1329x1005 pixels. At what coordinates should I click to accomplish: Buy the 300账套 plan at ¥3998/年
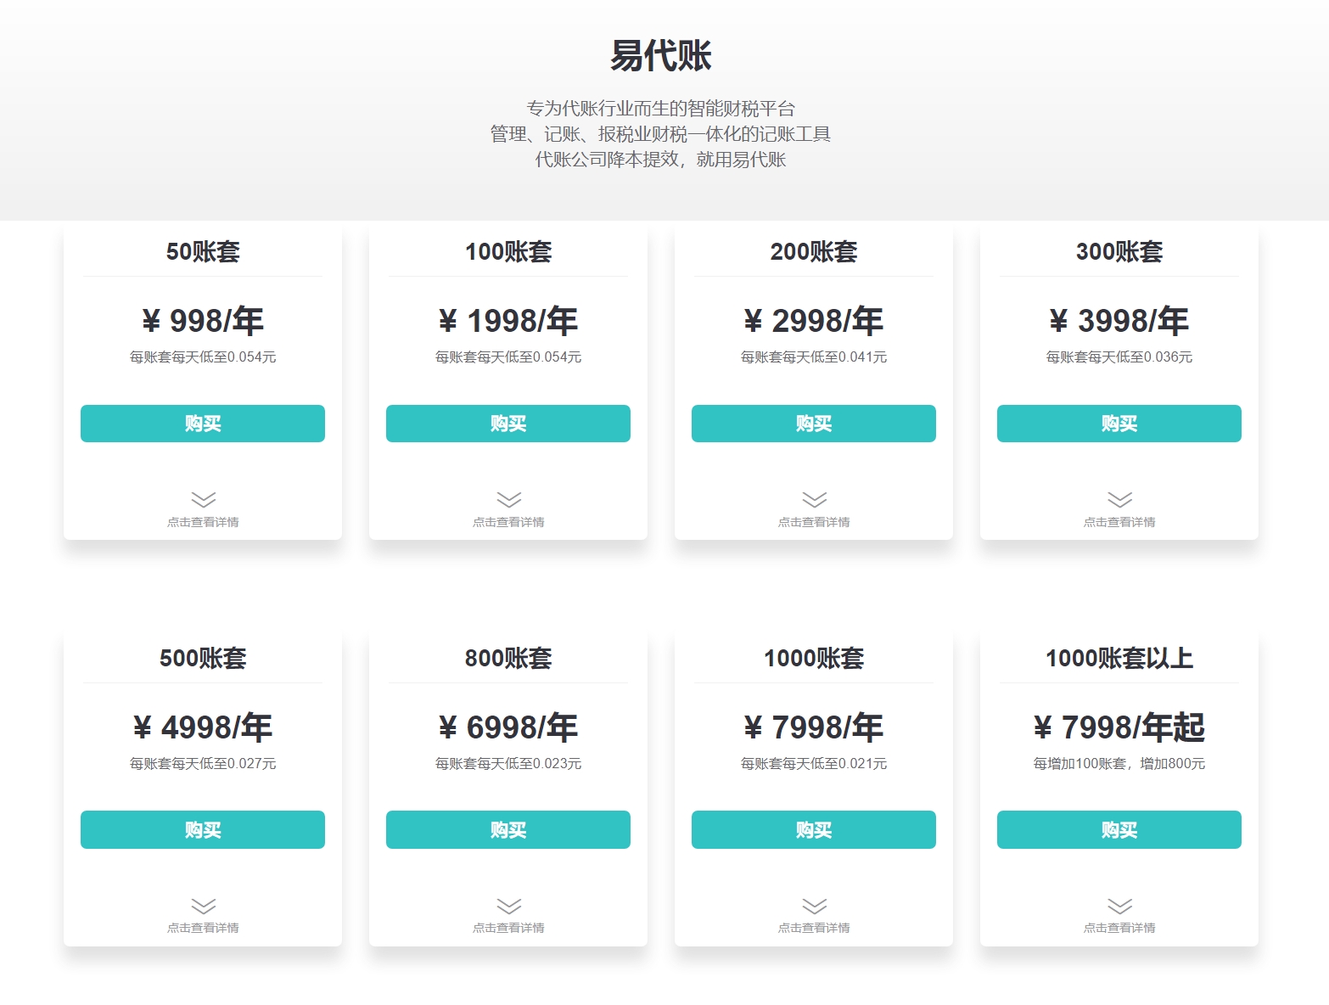(x=1119, y=424)
